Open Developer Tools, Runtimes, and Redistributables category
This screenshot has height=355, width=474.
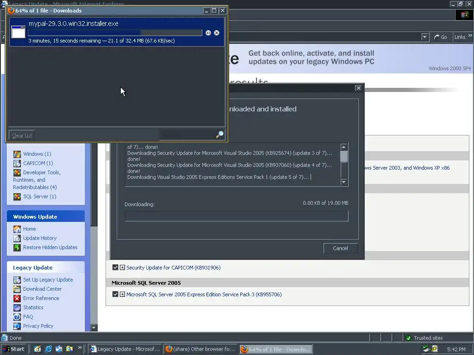click(37, 180)
